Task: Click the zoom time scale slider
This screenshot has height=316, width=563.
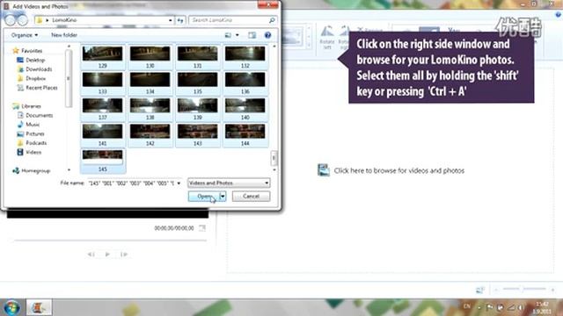Action: (x=524, y=289)
